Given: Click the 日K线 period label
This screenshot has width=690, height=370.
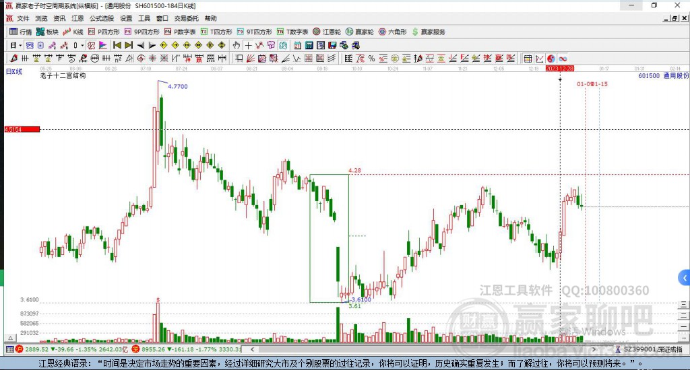Looking at the screenshot, I should pos(13,71).
